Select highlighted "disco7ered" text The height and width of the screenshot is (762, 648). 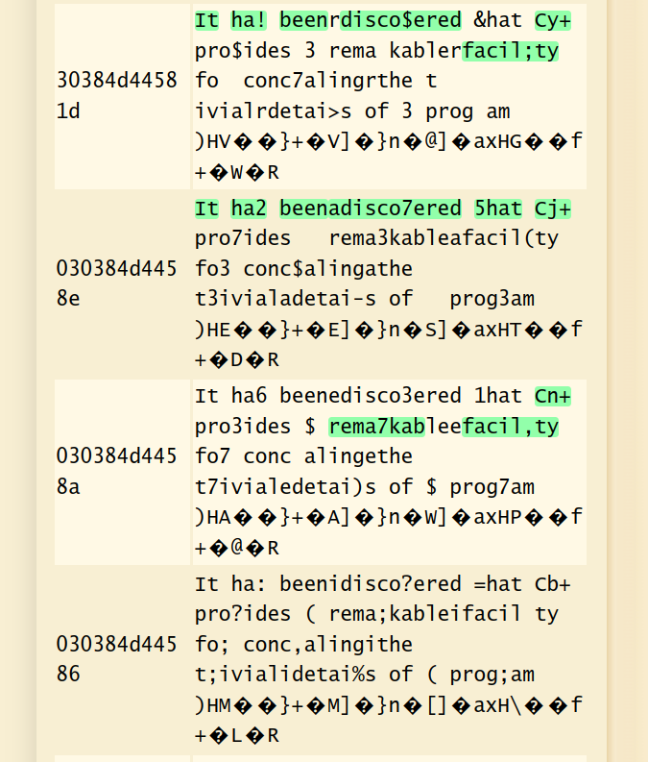click(400, 209)
